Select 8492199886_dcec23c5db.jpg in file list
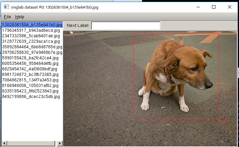 coord(32,97)
